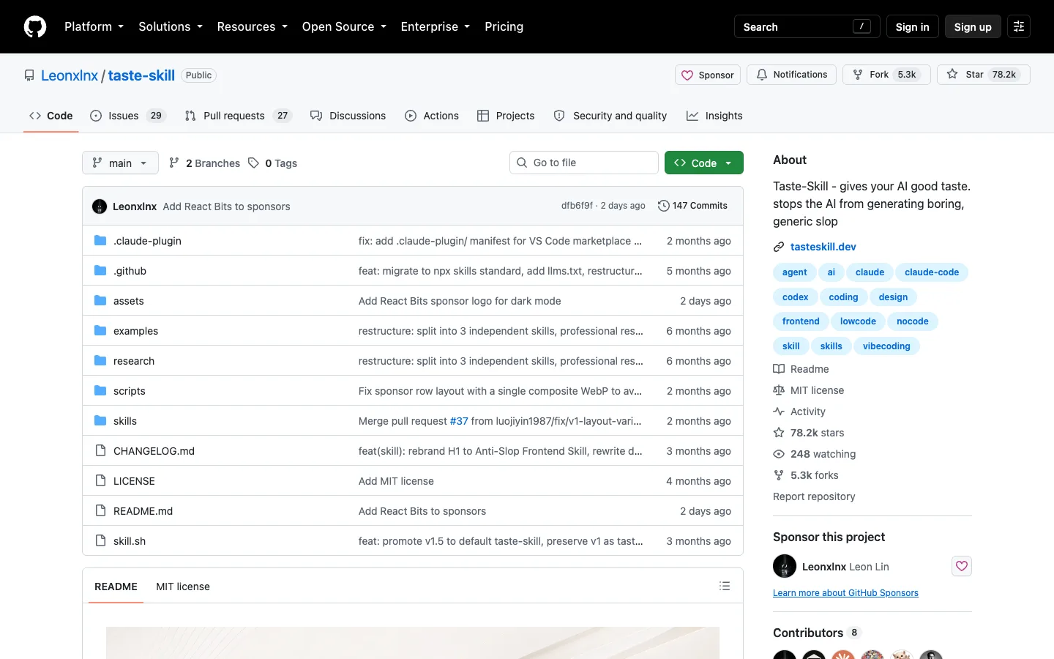Open the README.md file in the list
1054x659 pixels.
[x=143, y=511]
